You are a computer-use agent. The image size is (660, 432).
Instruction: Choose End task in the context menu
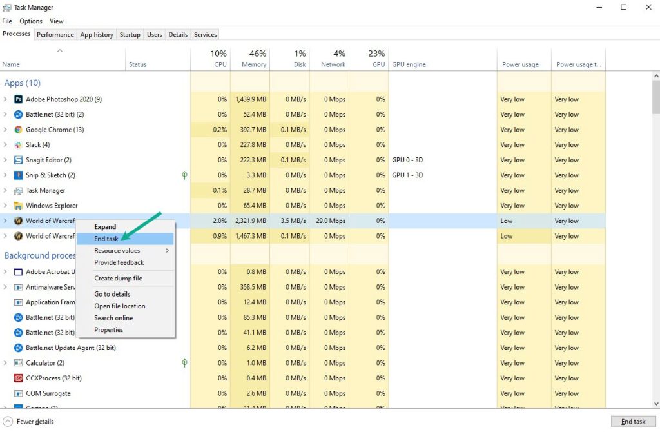click(x=125, y=239)
